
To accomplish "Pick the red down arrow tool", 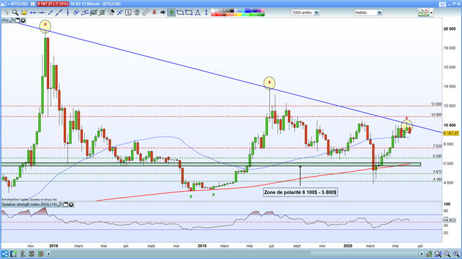I will pyautogui.click(x=154, y=13).
